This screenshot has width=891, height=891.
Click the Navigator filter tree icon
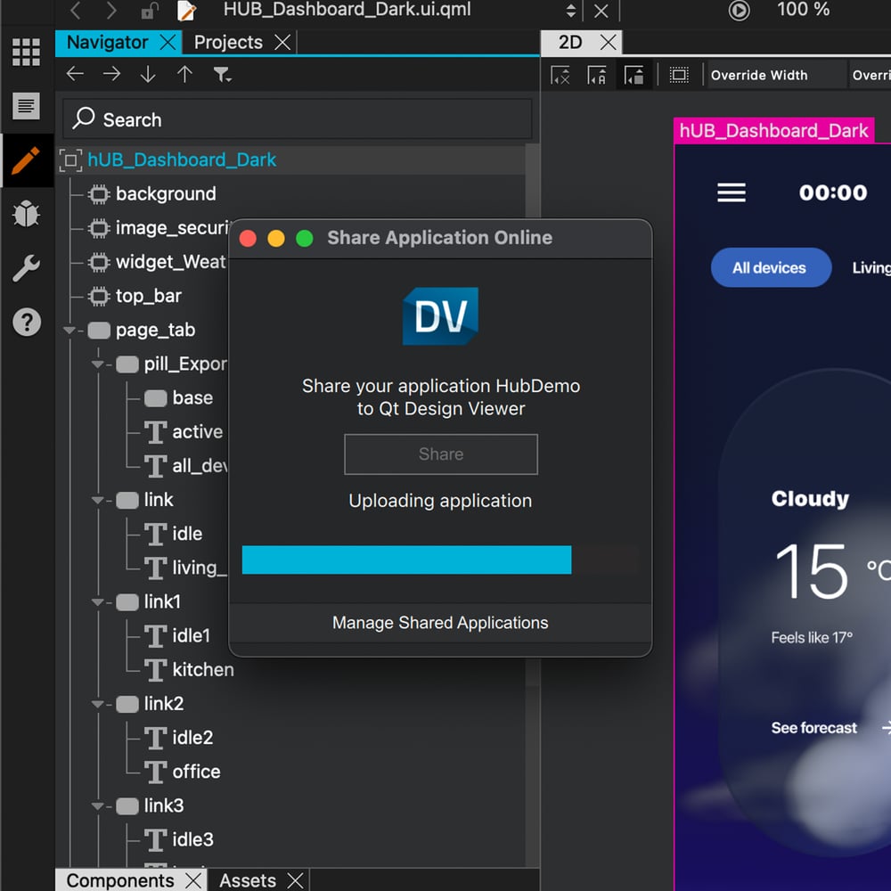coord(222,75)
